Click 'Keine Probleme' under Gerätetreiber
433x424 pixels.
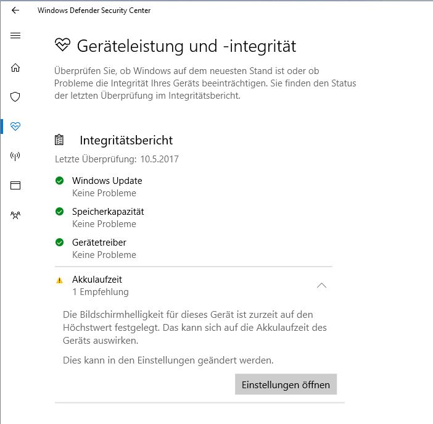(x=104, y=254)
